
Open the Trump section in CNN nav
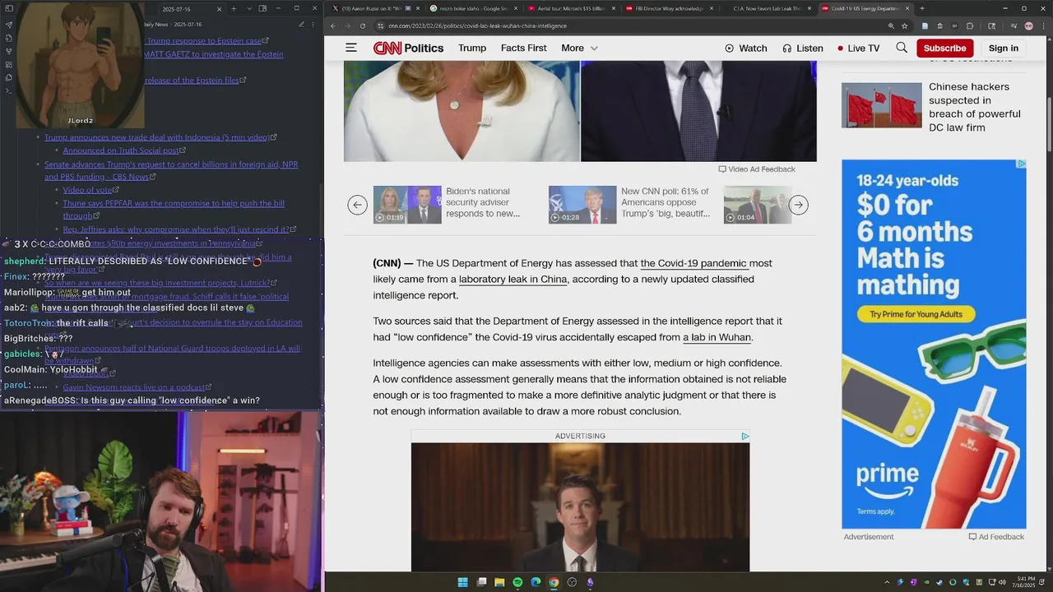(x=472, y=48)
